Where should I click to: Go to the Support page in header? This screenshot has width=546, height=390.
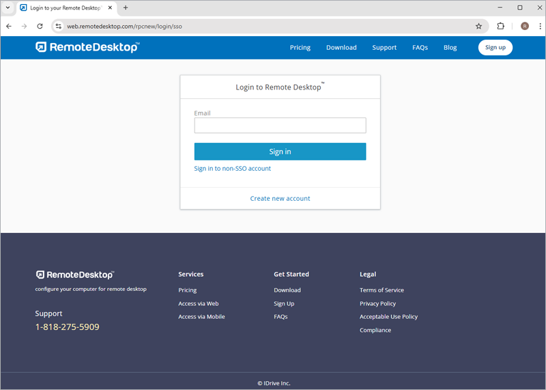coord(384,48)
